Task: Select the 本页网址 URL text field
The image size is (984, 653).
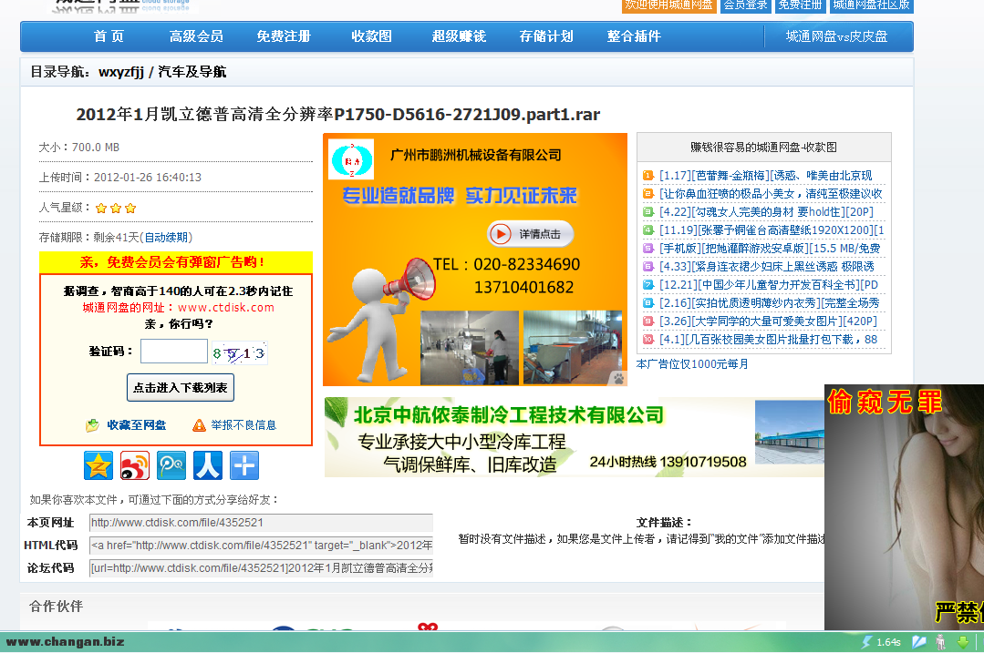Action: tap(261, 523)
